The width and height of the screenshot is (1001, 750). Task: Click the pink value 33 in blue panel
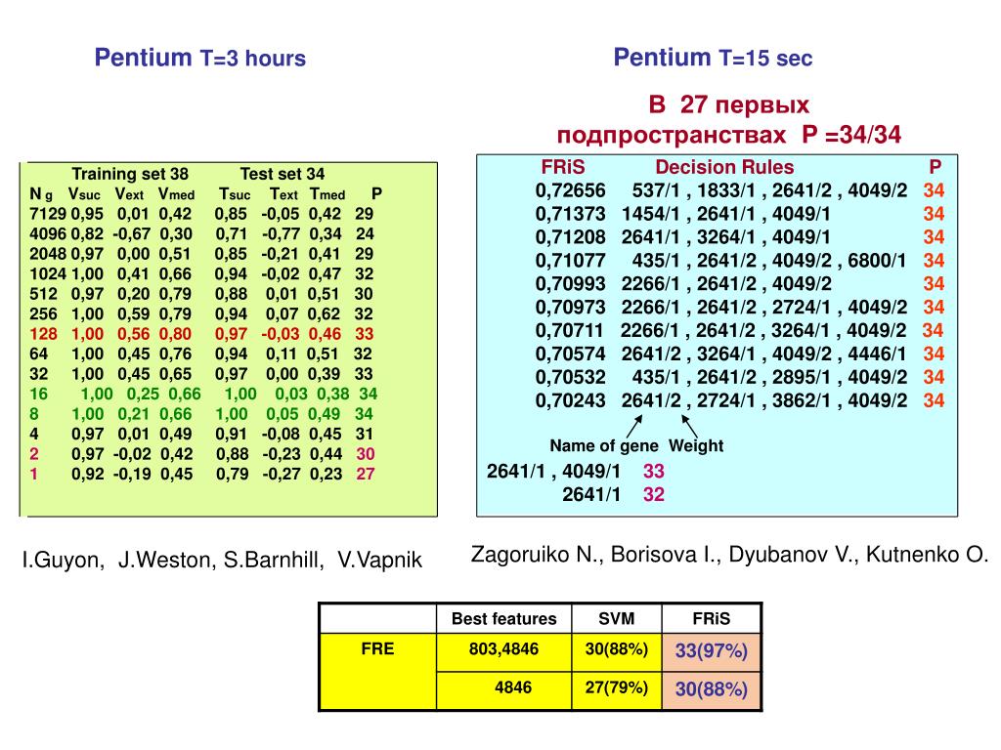coord(654,472)
